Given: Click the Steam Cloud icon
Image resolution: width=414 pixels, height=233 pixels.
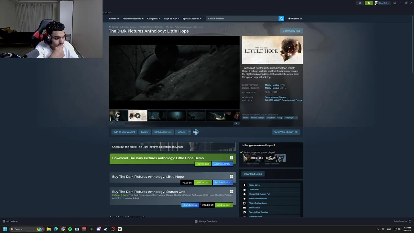Looking at the screenshot, I should click(245, 208).
